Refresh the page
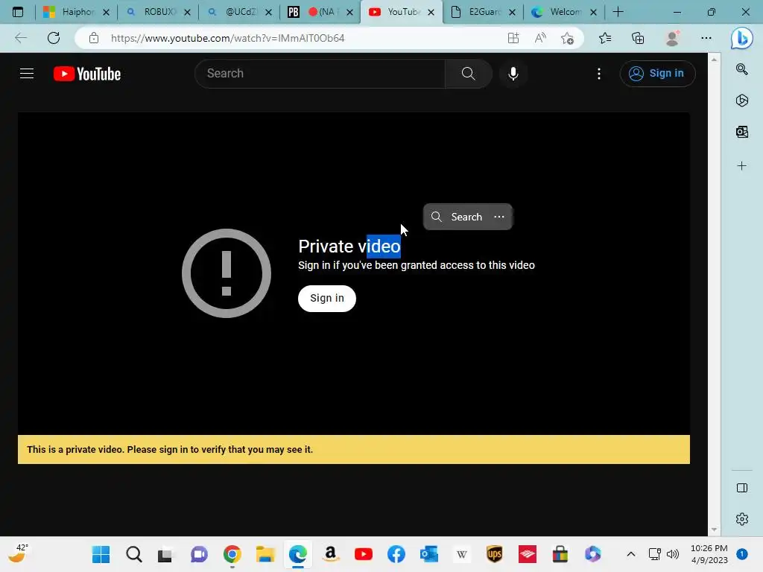The height and width of the screenshot is (572, 763). click(x=54, y=38)
